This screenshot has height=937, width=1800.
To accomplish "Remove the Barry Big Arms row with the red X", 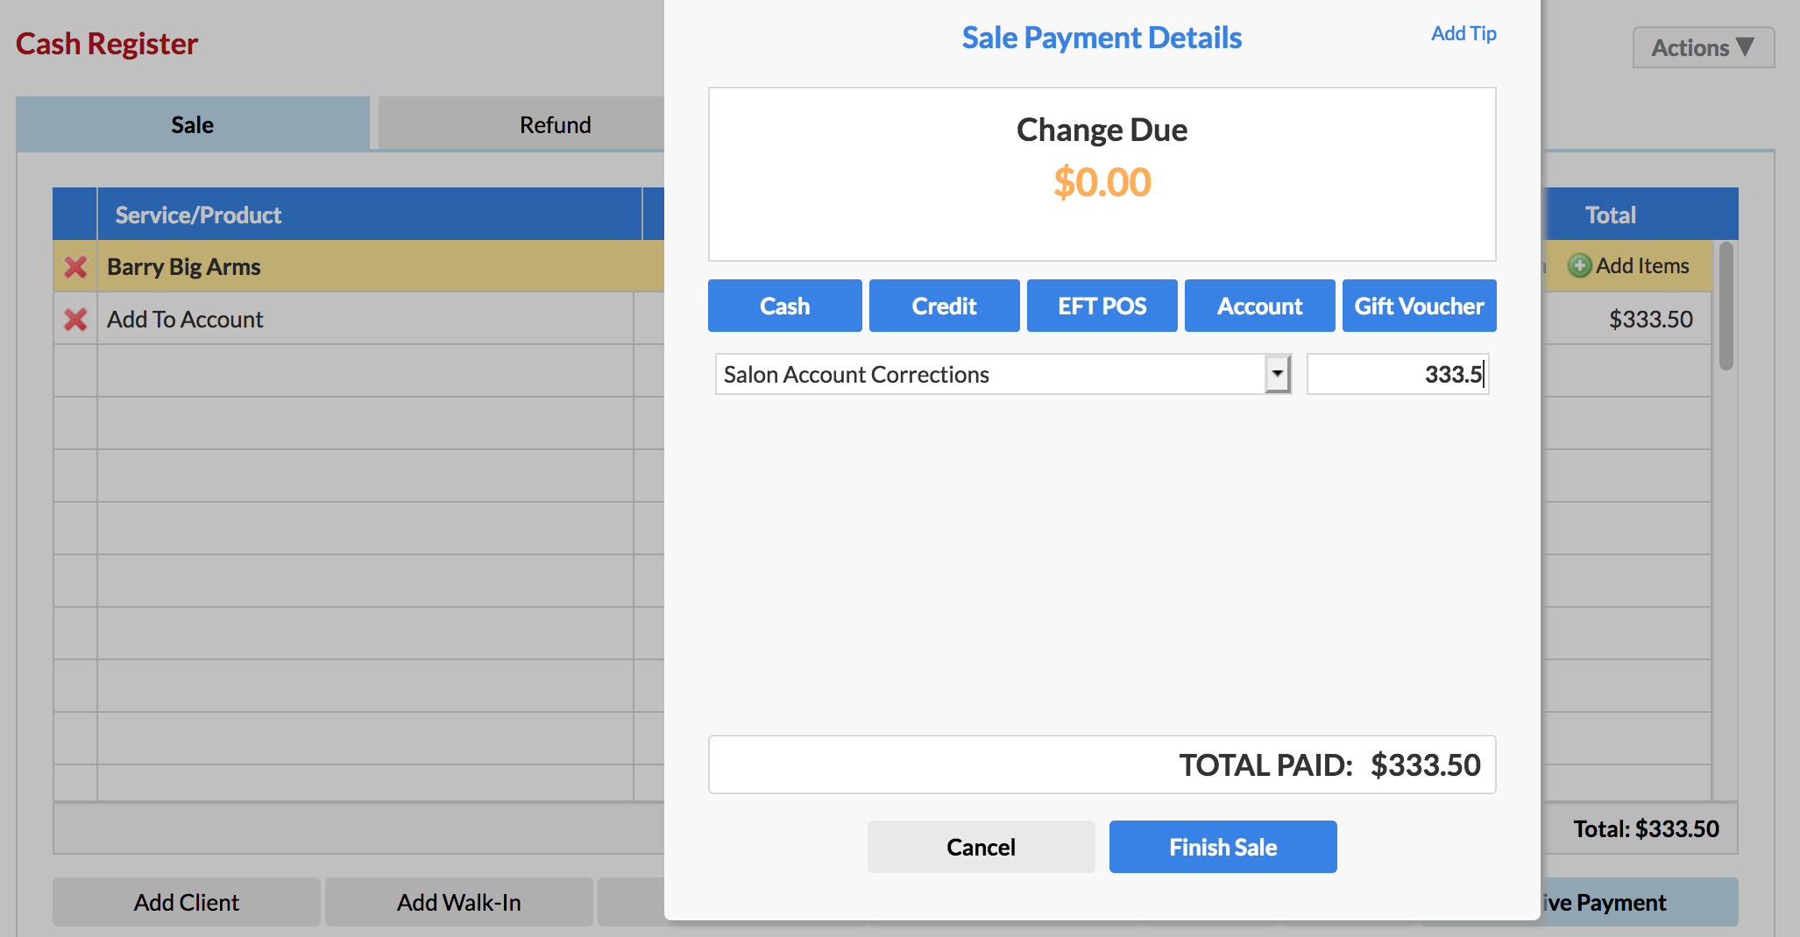I will tap(75, 267).
